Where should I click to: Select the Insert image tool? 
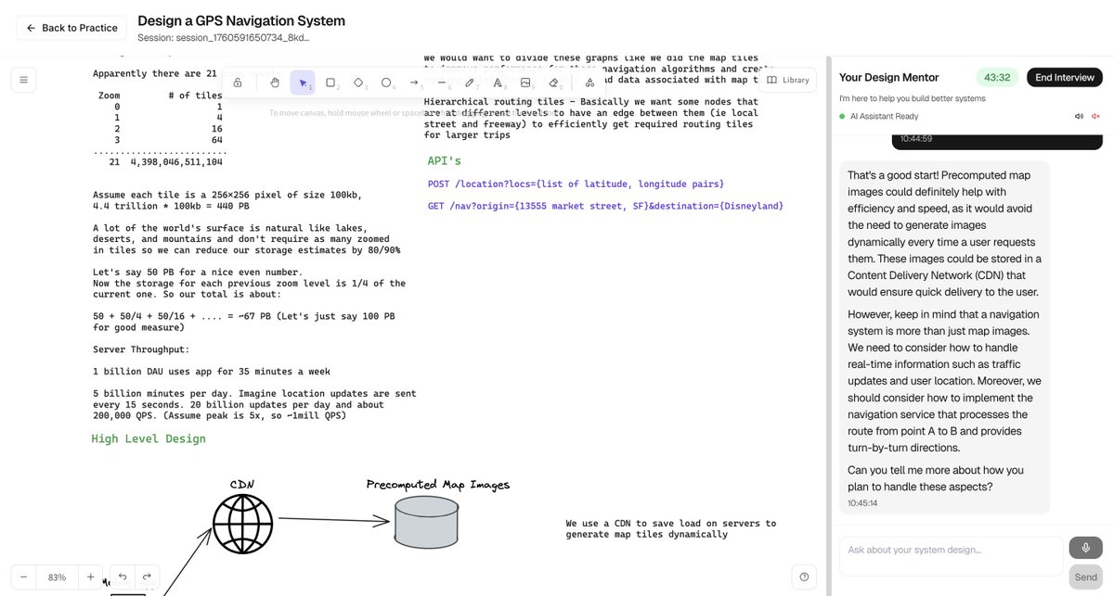(525, 82)
